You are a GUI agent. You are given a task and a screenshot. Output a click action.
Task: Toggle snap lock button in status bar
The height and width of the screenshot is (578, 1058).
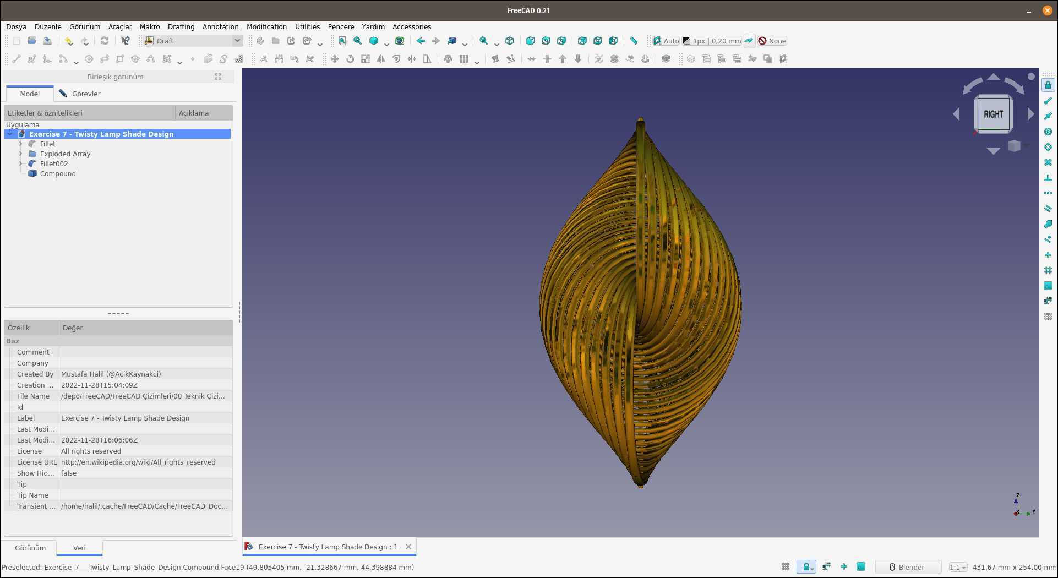tap(806, 567)
